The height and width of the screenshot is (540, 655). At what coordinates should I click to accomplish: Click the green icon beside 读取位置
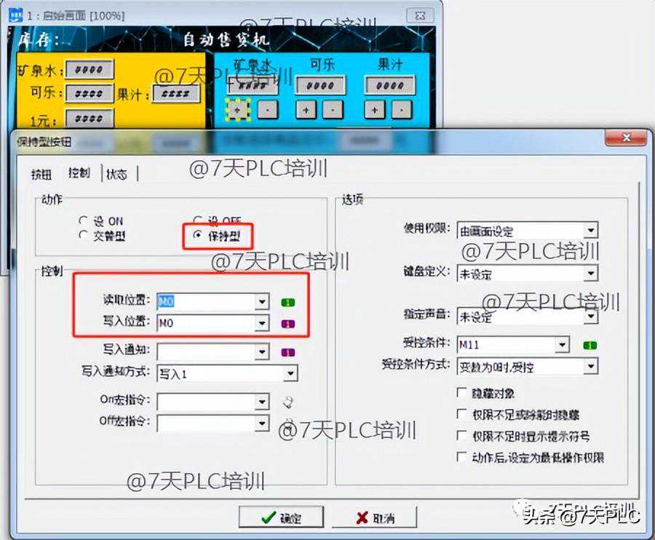tap(288, 301)
